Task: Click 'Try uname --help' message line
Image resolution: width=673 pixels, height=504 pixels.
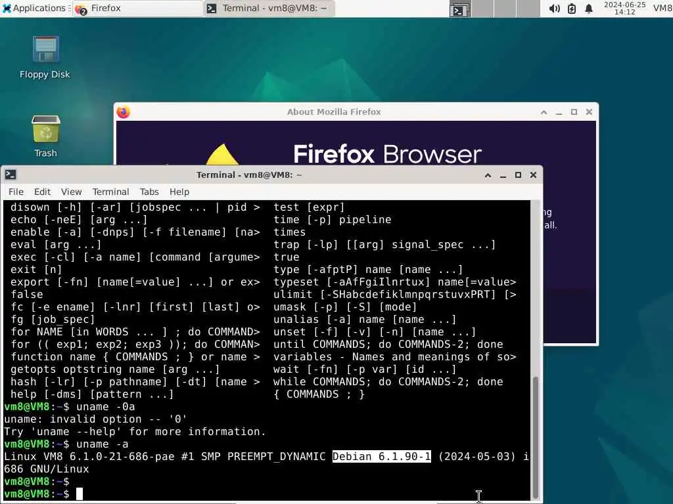Action: click(135, 431)
